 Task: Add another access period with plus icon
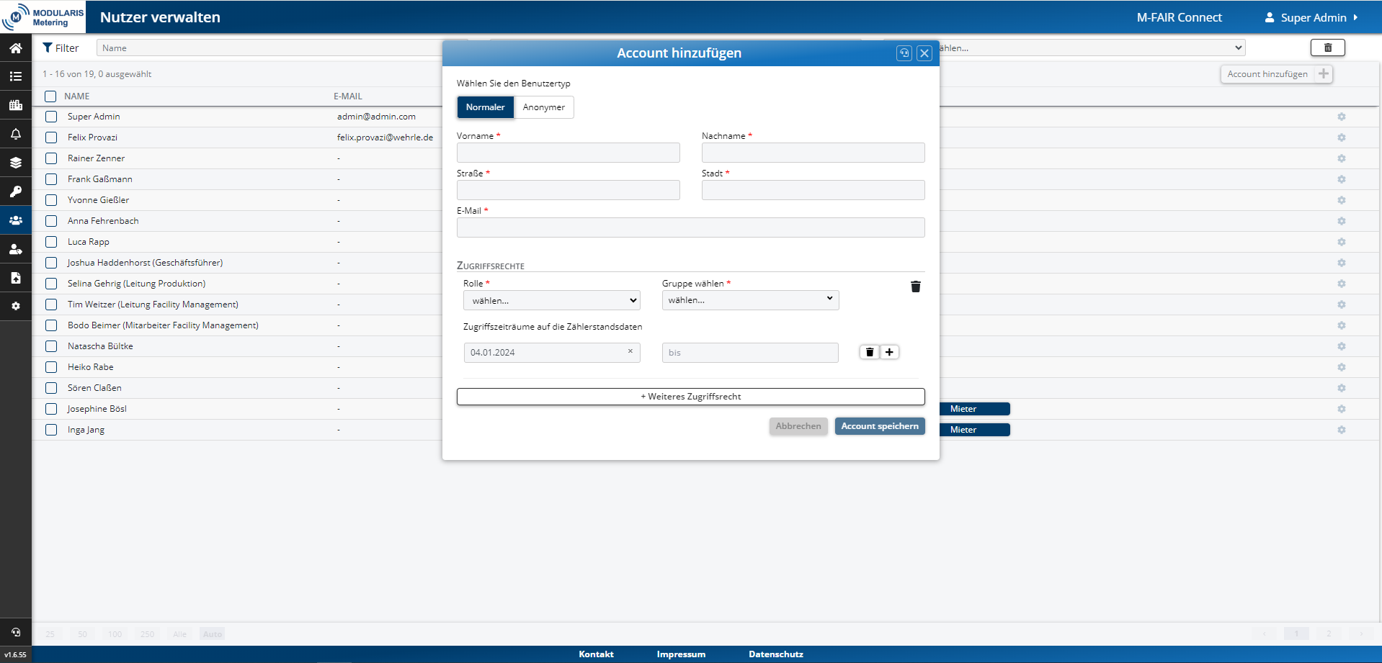[889, 352]
